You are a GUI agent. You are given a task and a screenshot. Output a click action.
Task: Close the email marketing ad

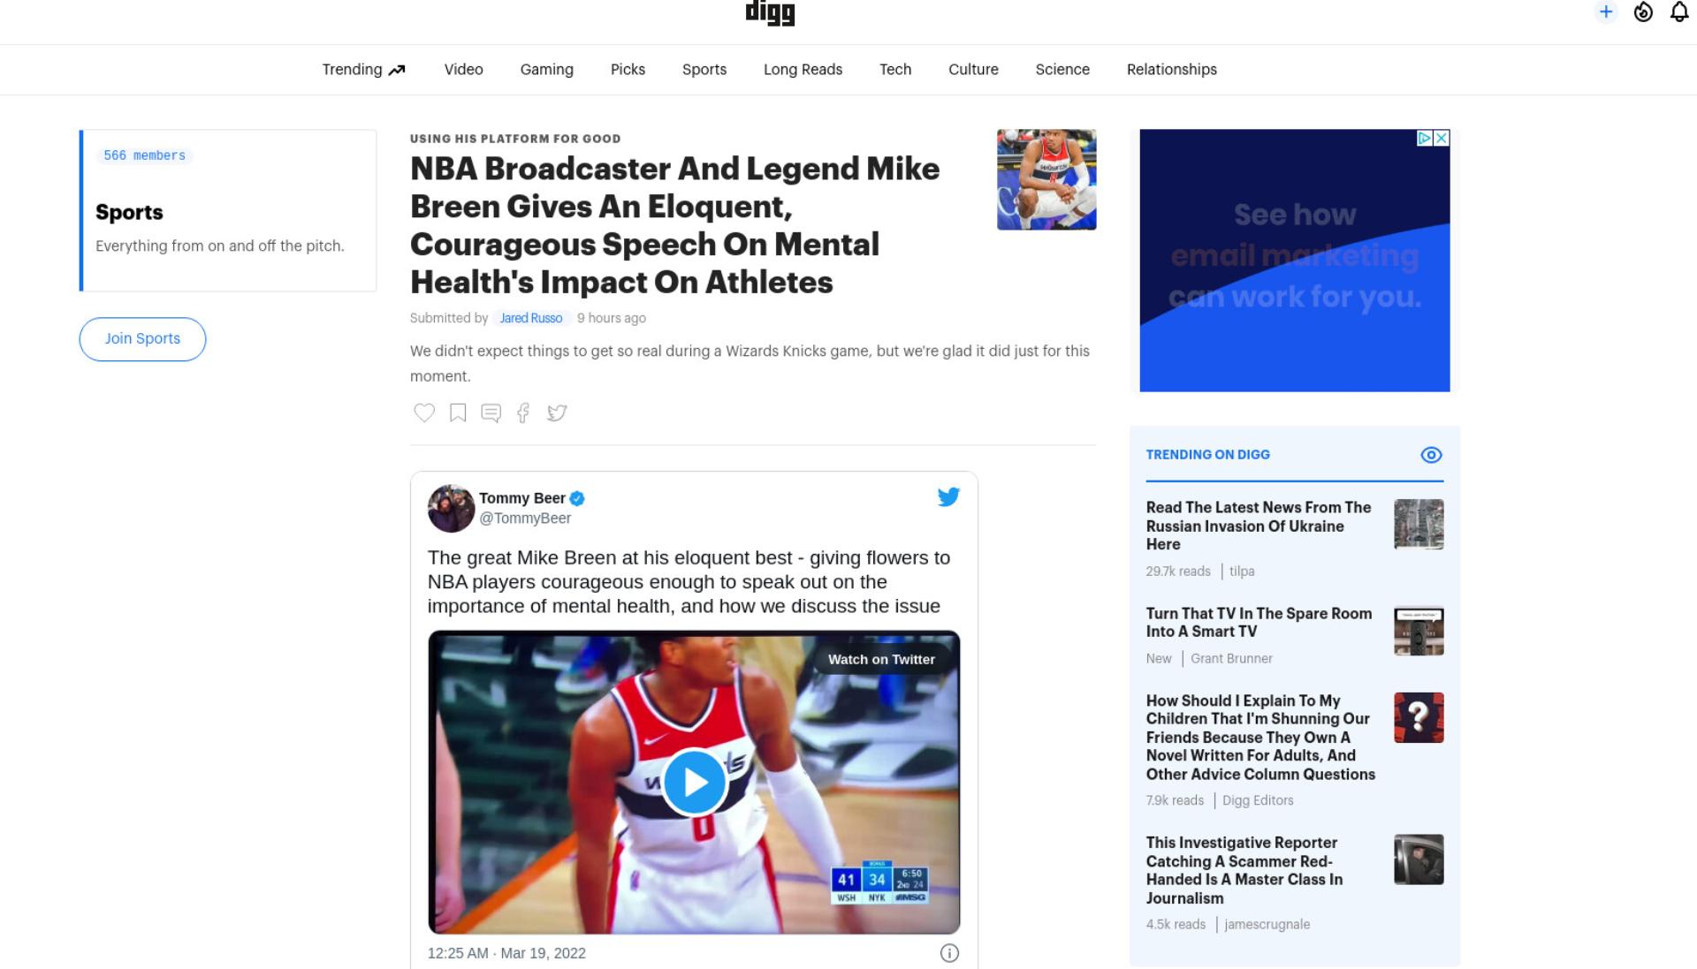click(x=1442, y=138)
